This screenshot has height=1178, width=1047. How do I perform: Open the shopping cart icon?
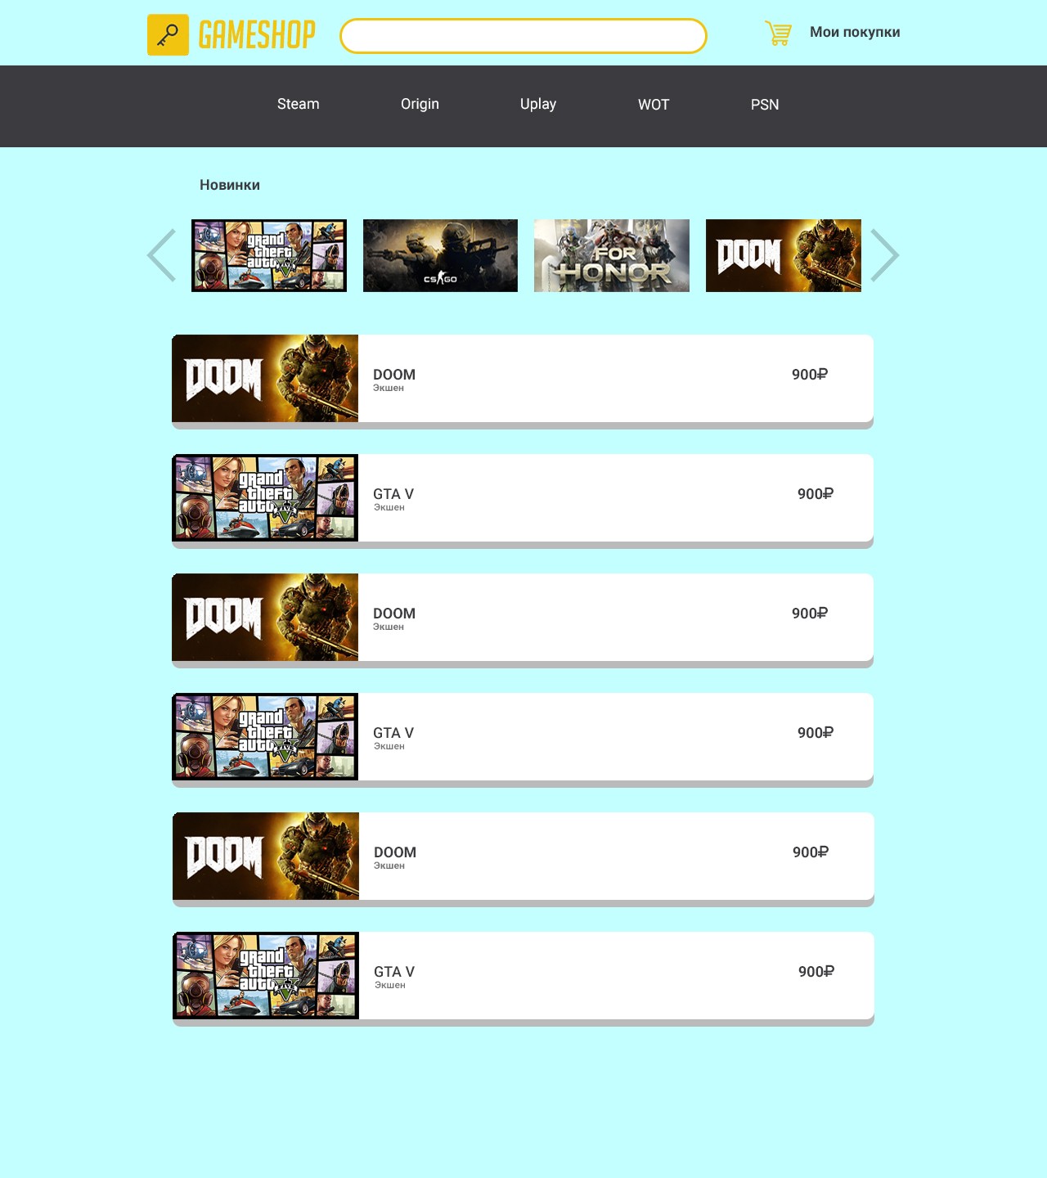pyautogui.click(x=778, y=33)
